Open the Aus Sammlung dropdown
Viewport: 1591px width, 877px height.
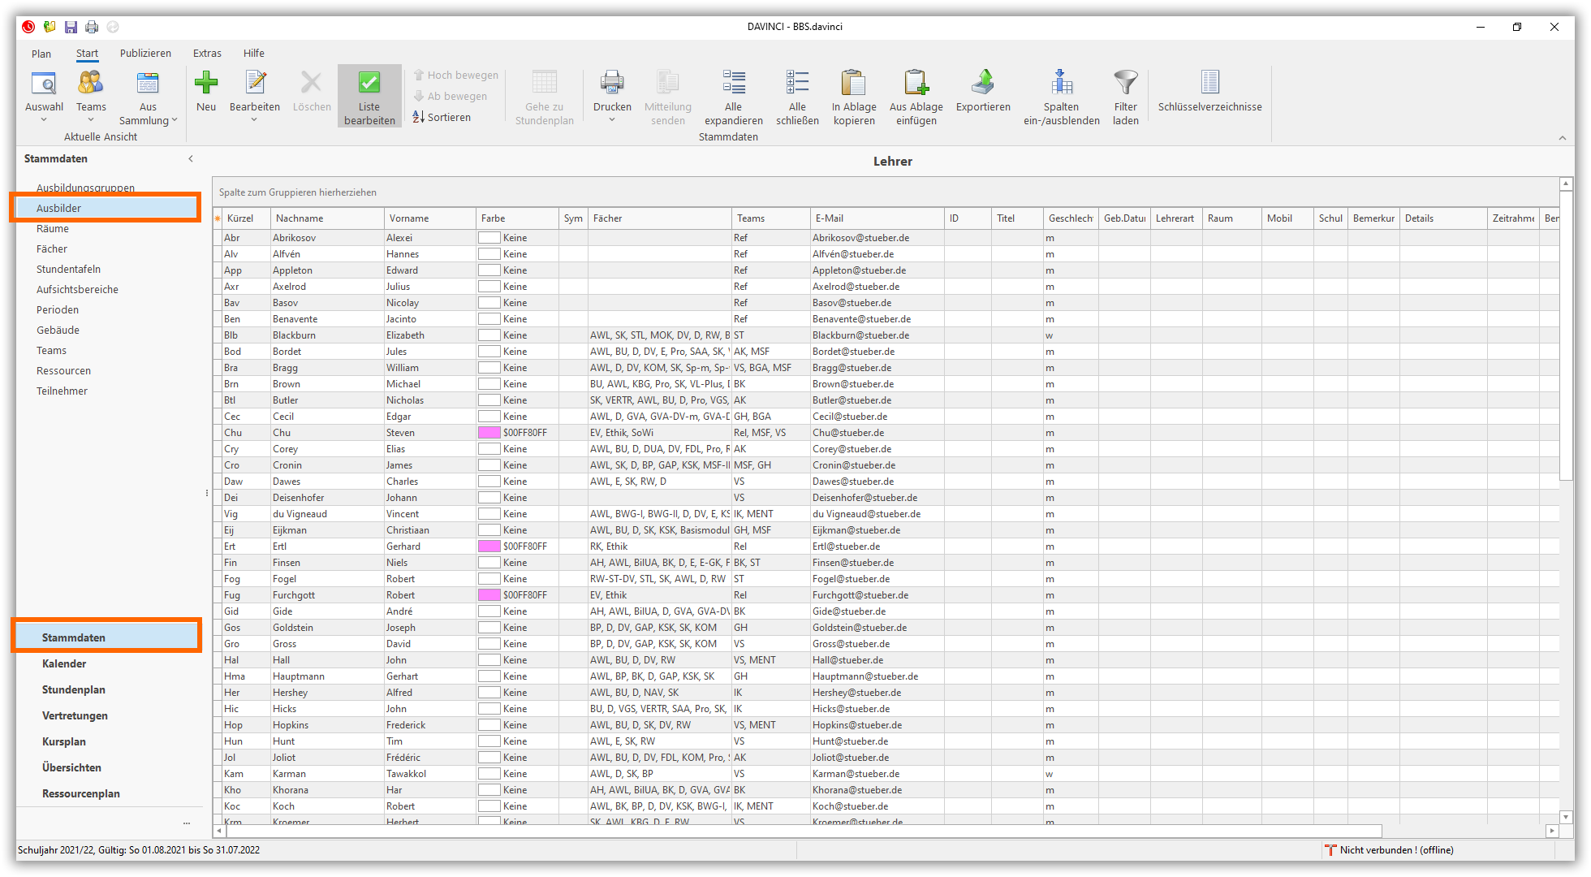pyautogui.click(x=174, y=120)
